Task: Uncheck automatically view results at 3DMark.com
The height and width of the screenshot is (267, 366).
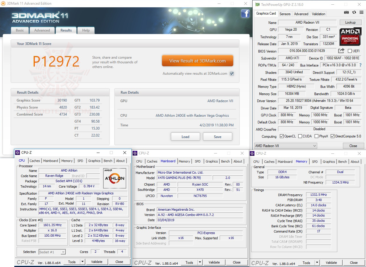Action: (232, 74)
